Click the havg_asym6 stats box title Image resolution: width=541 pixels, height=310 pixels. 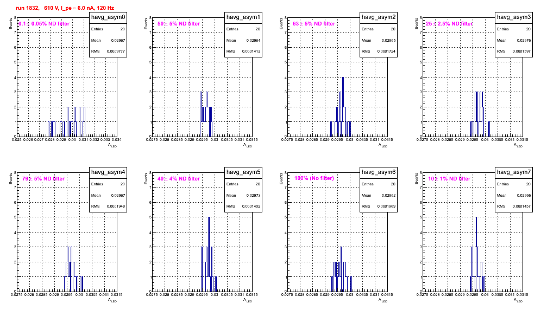tap(379, 172)
